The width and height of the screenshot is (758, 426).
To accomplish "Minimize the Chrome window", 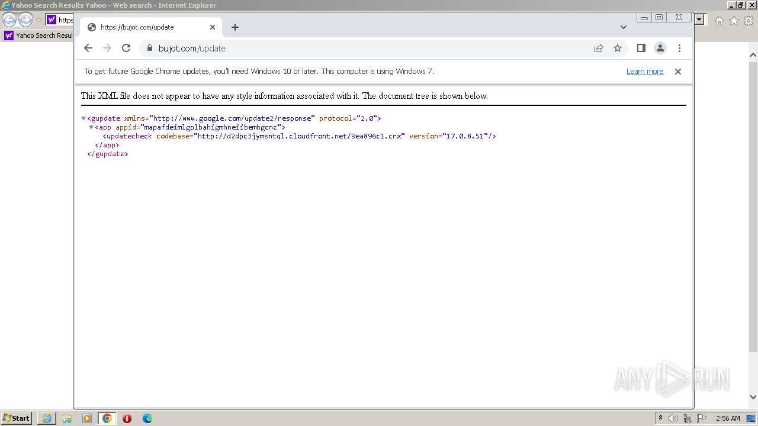I will pos(644,18).
